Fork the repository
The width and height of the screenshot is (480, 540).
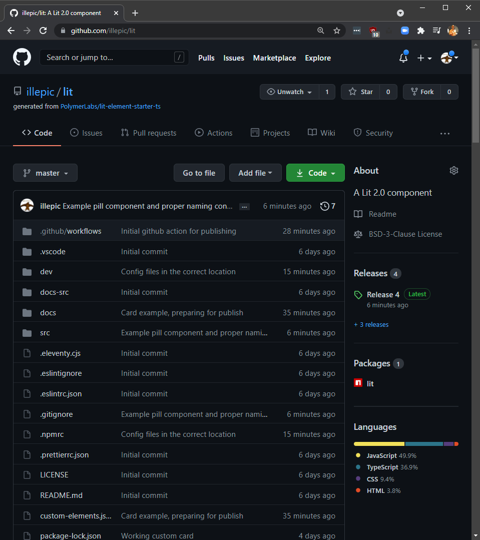[422, 92]
